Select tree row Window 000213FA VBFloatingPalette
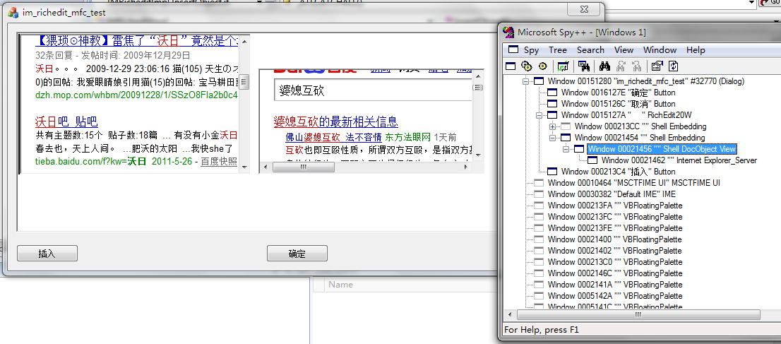Image resolution: width=781 pixels, height=344 pixels. 614,206
